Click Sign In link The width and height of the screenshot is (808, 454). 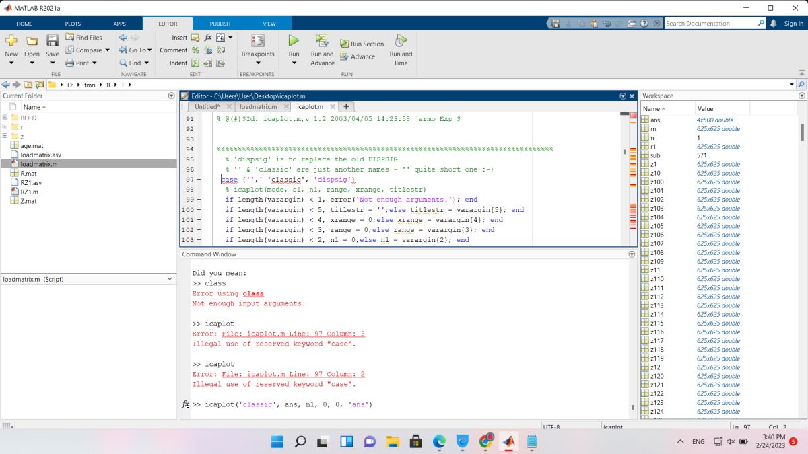pos(794,24)
